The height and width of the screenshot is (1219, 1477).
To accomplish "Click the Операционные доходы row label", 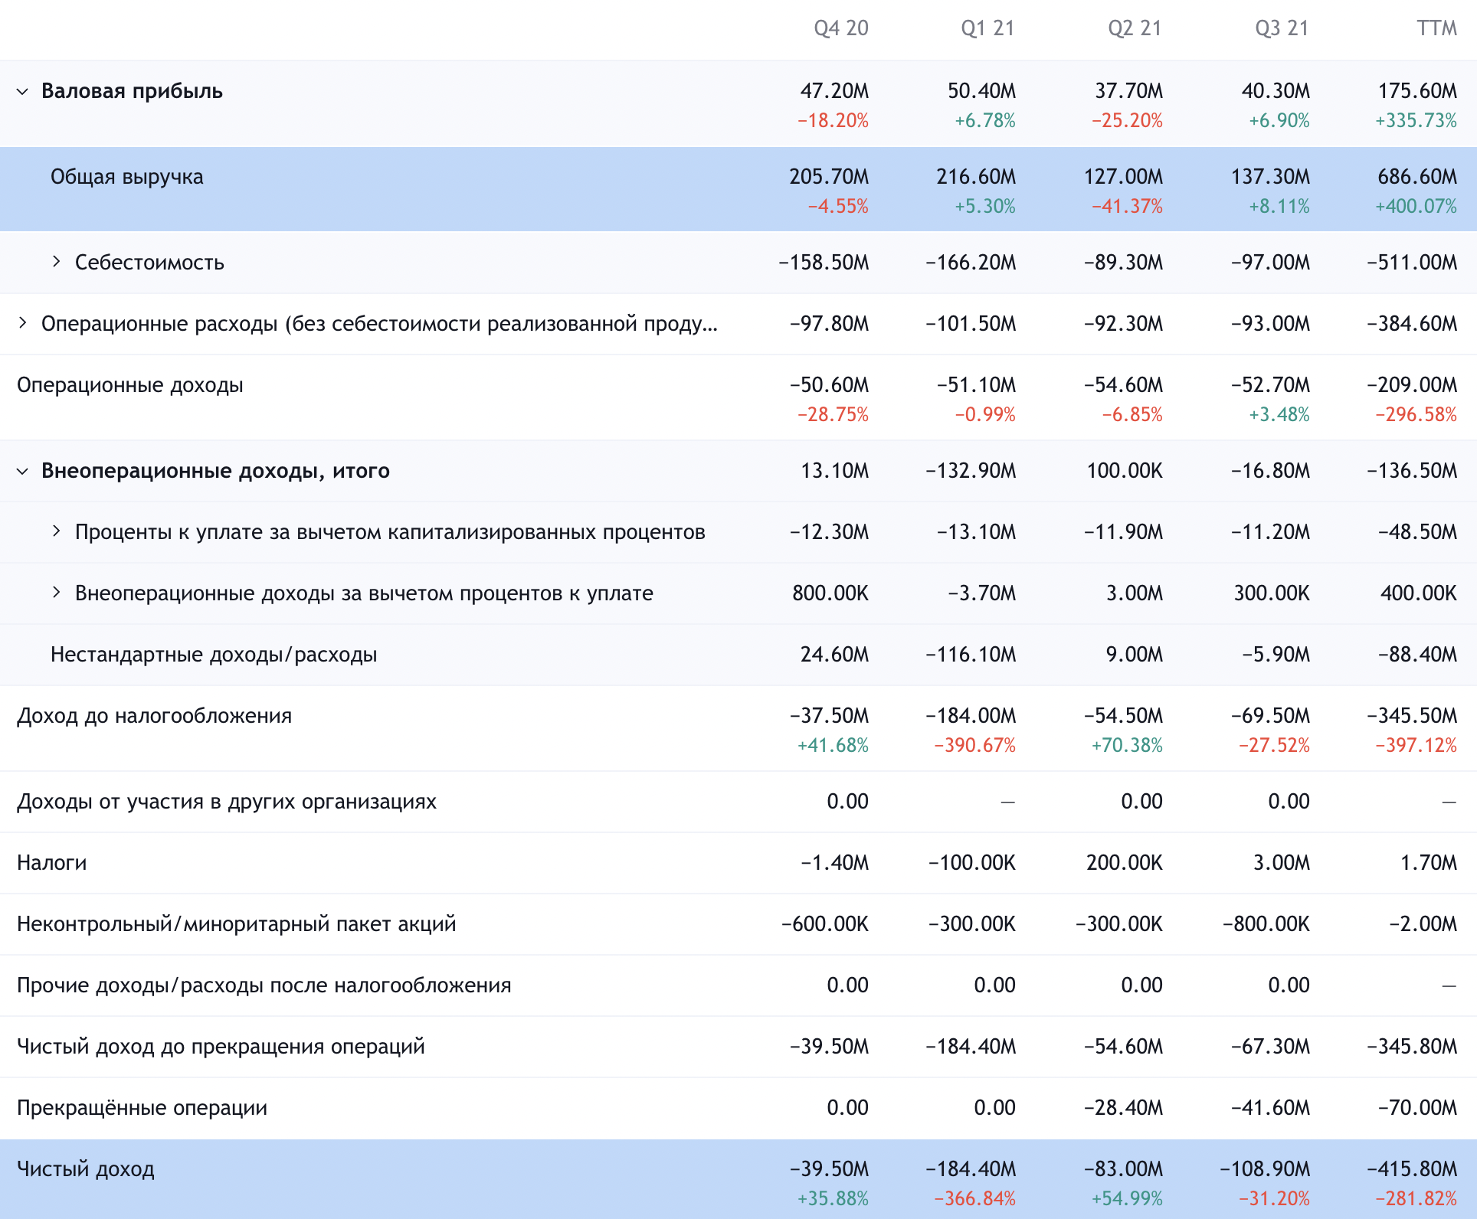I will (130, 385).
